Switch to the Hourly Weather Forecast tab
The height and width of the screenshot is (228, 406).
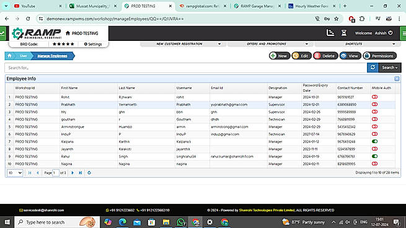312,6
